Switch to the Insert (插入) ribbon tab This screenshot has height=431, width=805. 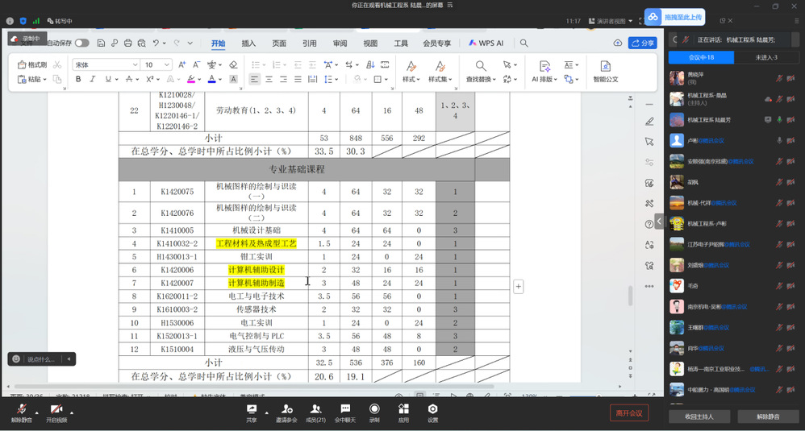click(x=248, y=44)
